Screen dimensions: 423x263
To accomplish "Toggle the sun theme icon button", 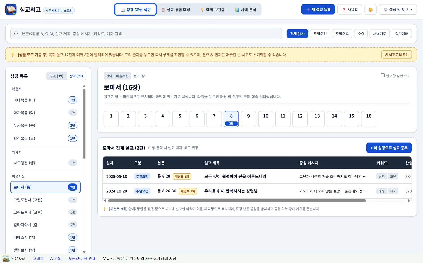I will tap(370, 10).
